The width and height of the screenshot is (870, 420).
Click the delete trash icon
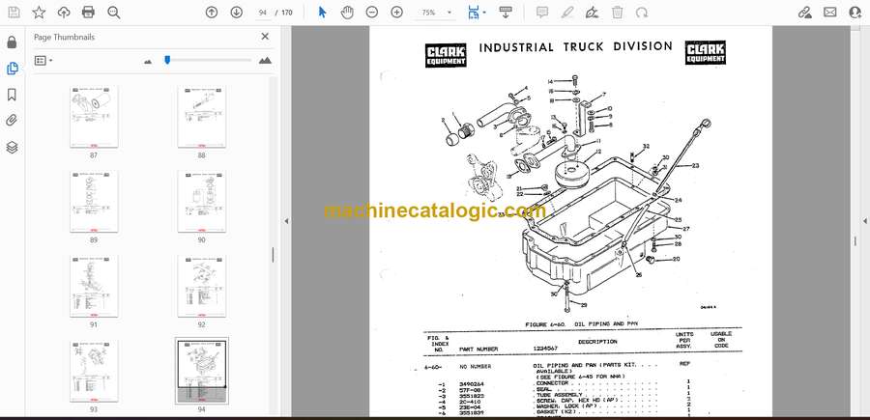[x=617, y=13]
